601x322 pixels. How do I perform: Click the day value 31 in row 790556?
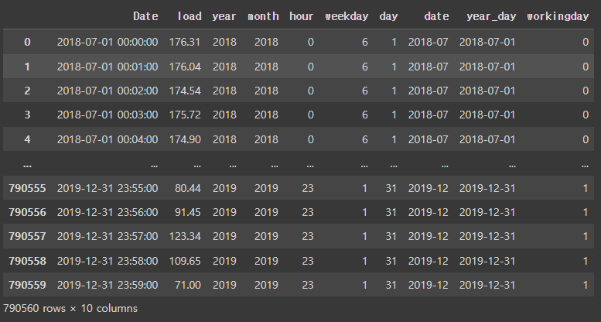tap(391, 212)
